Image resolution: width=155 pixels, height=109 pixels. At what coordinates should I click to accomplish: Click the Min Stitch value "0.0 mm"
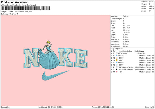126,42
